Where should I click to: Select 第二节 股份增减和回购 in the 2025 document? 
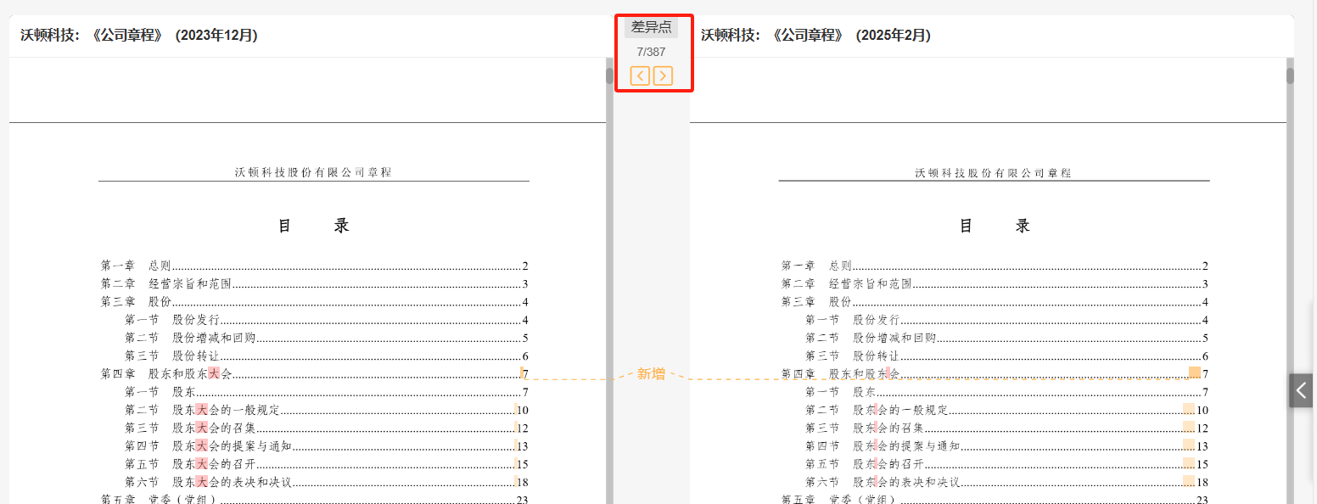click(1007, 338)
